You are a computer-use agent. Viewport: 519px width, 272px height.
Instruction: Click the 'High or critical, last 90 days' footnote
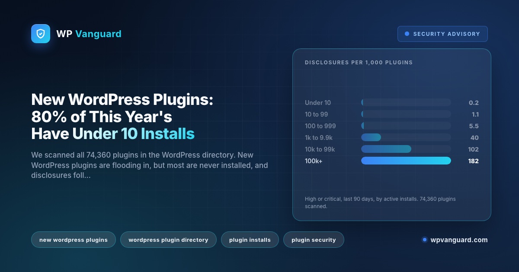point(380,202)
